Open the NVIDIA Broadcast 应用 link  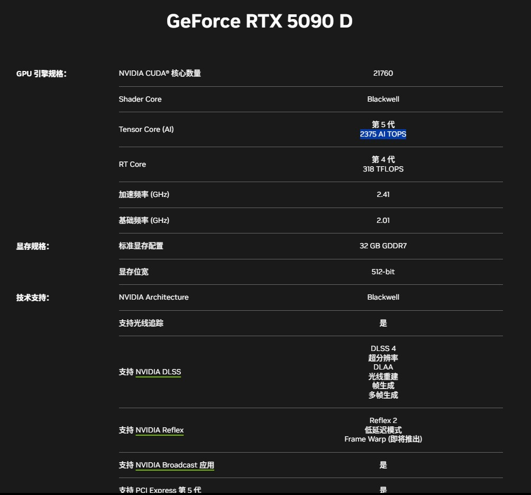point(175,465)
